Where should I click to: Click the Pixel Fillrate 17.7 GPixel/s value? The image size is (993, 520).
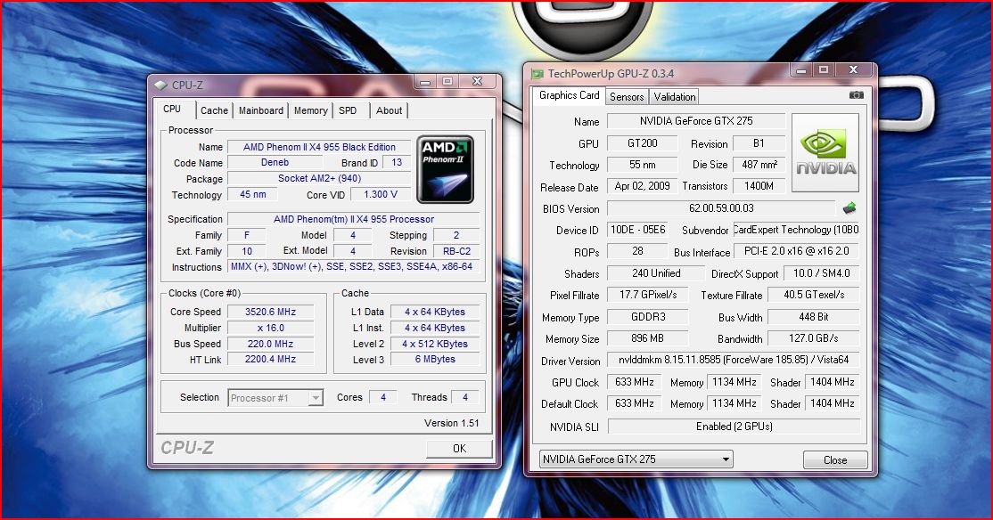647,295
